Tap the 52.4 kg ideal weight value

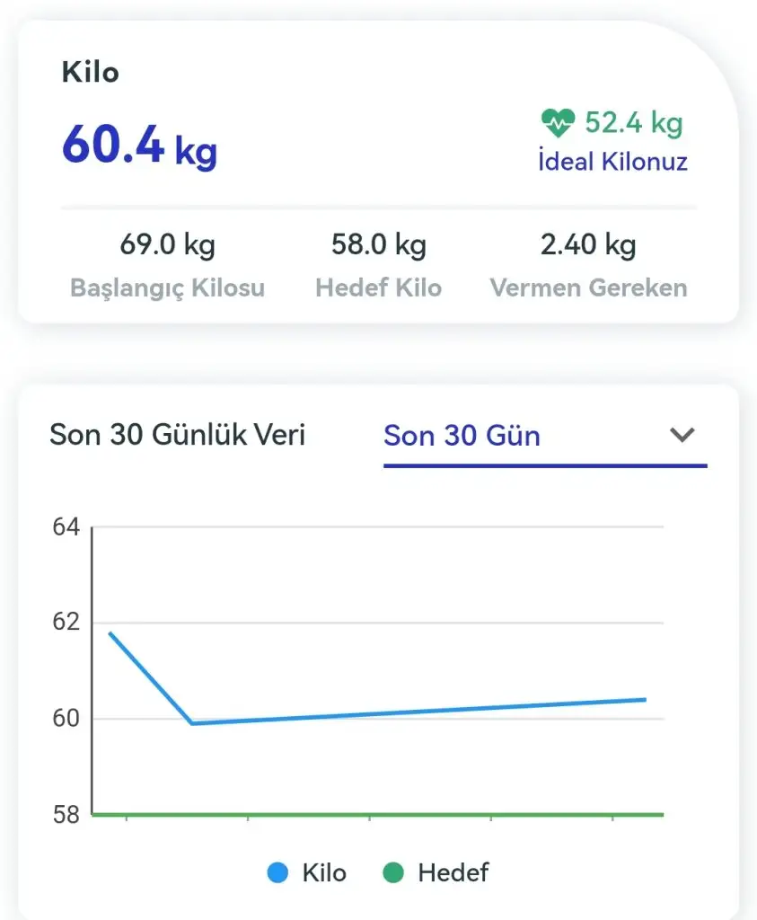[634, 121]
